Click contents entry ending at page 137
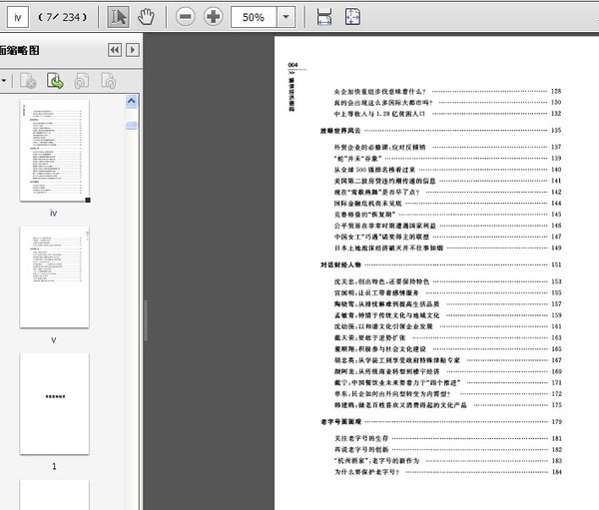 pos(447,147)
